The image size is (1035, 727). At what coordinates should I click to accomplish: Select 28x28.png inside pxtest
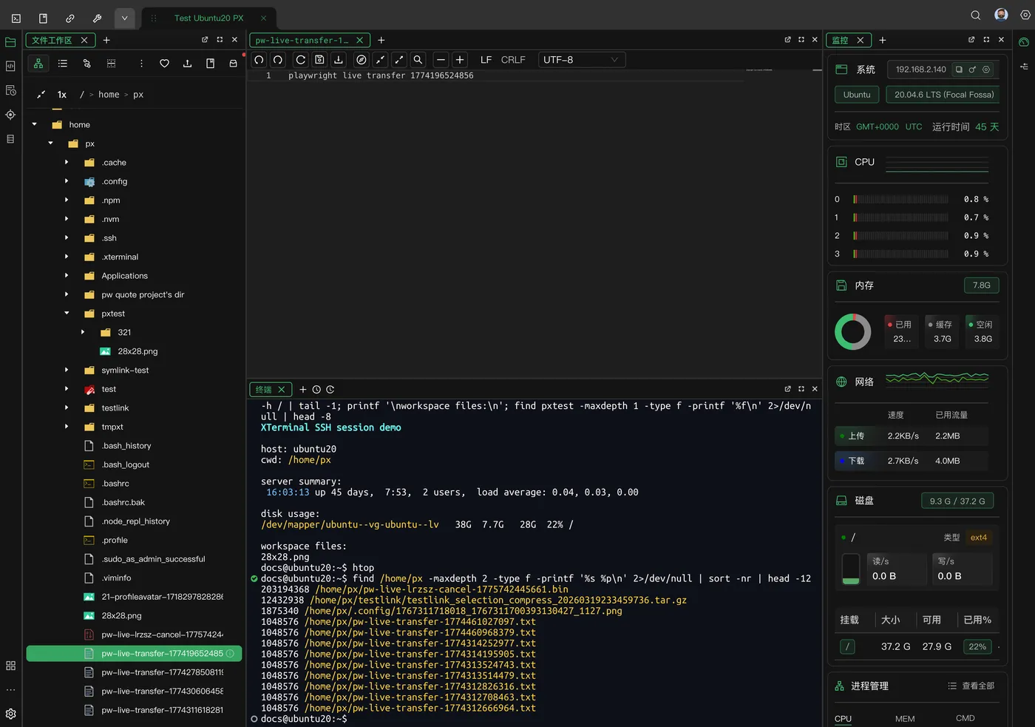138,351
